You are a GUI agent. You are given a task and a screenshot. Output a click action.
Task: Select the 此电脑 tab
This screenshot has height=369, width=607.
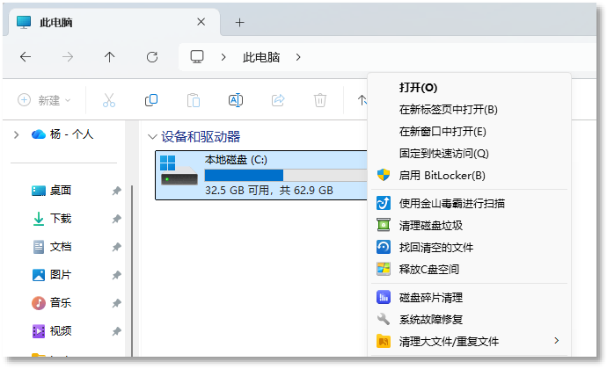click(113, 23)
